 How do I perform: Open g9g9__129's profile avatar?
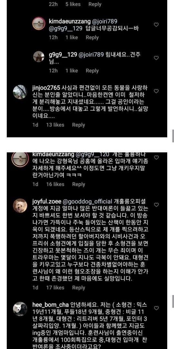(39, 57)
